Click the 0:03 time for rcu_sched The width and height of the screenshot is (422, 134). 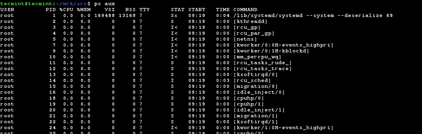point(223,81)
